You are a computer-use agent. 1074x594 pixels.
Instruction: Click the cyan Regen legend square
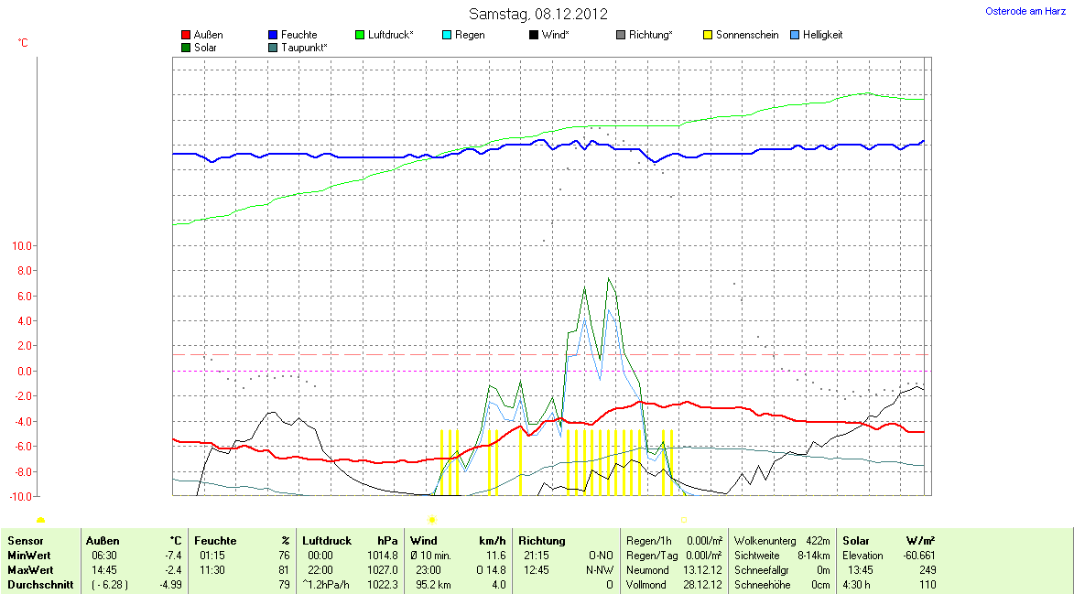[447, 36]
